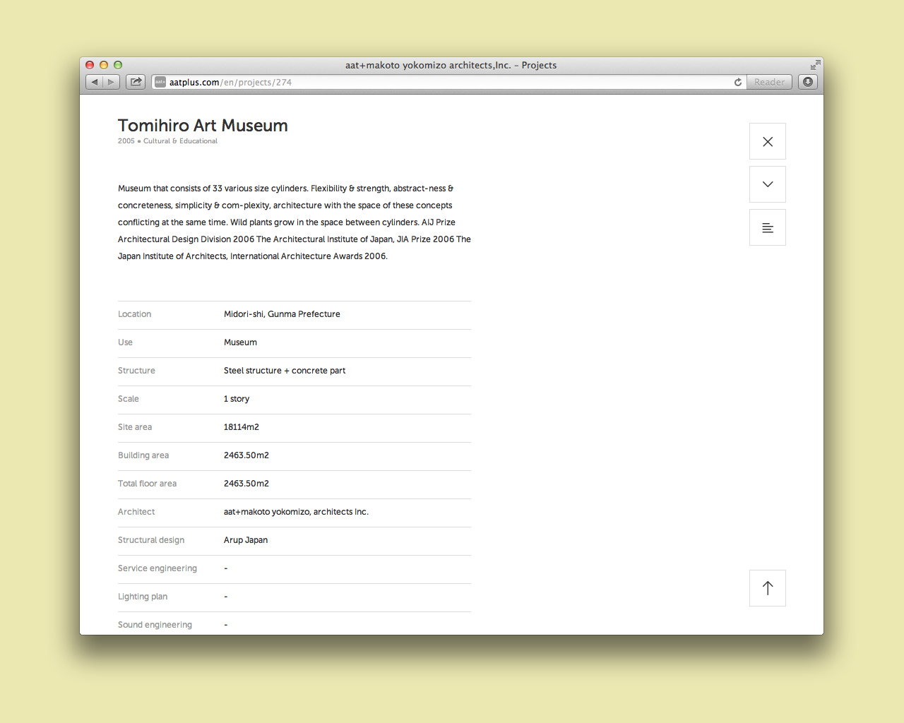This screenshot has height=723, width=904.
Task: Open the Cultural & Educational category link
Action: [180, 141]
